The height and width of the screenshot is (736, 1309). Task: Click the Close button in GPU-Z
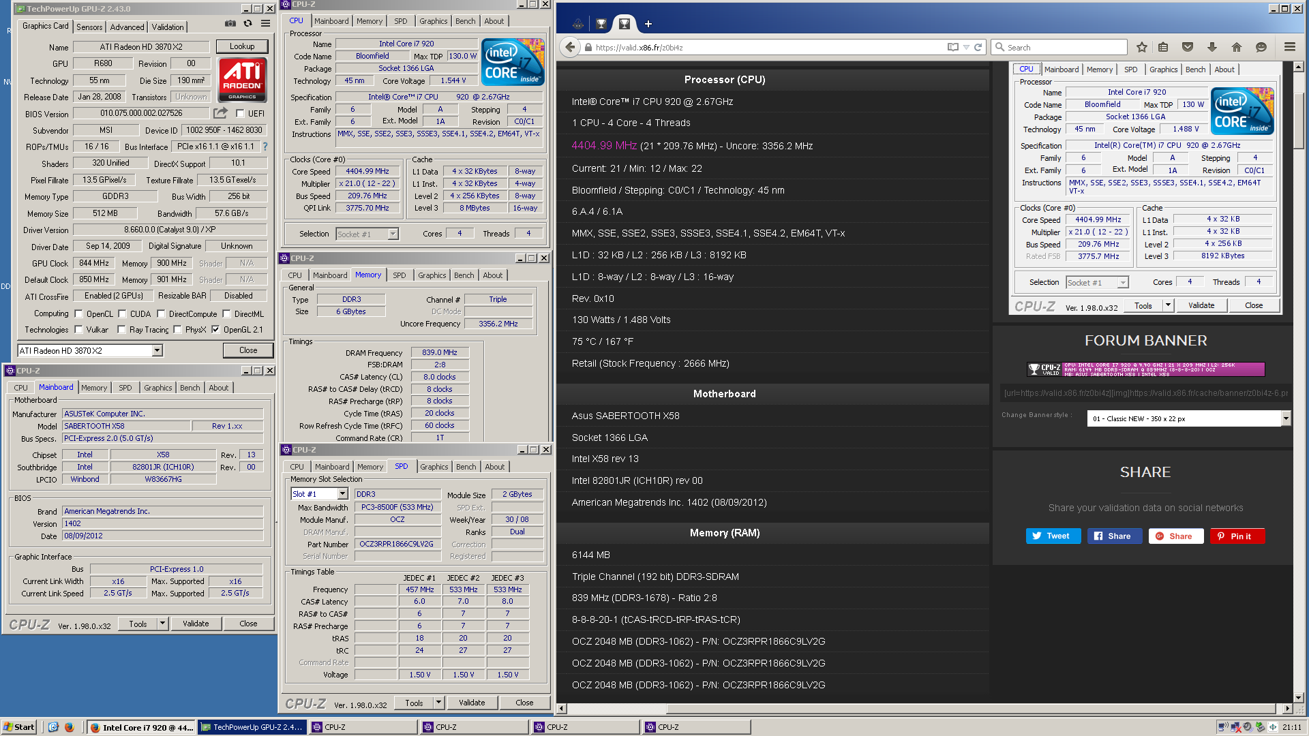pyautogui.click(x=248, y=350)
